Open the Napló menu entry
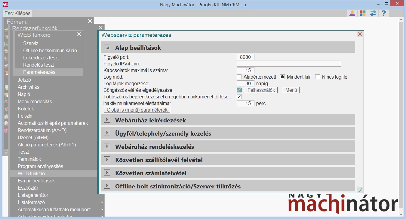Image resolution: width=406 pixels, height=219 pixels. 24,94
